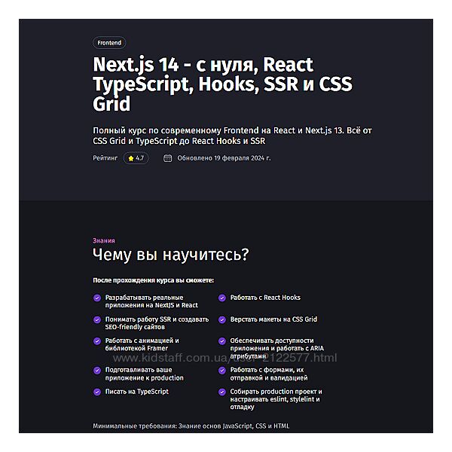Click the checkmark beside "Обеспечивать доступности"
The height and width of the screenshot is (452, 452).
pyautogui.click(x=222, y=341)
